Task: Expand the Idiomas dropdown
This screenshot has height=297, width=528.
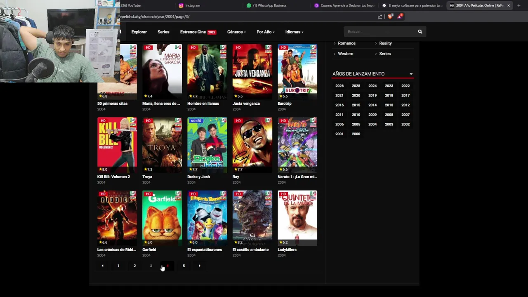Action: (295, 32)
